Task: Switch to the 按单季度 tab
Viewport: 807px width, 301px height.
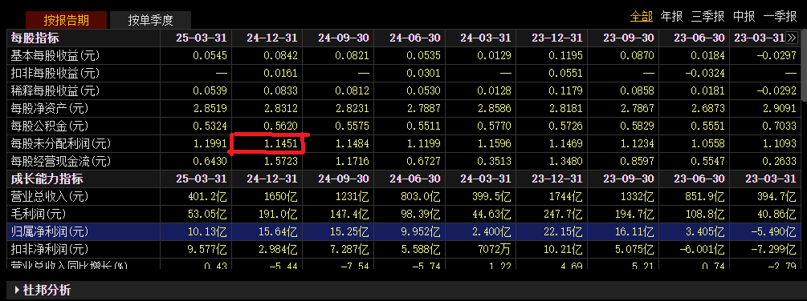Action: [x=151, y=21]
